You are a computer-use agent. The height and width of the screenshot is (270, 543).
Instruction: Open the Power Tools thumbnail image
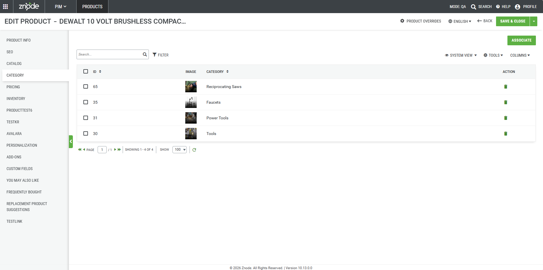(191, 118)
